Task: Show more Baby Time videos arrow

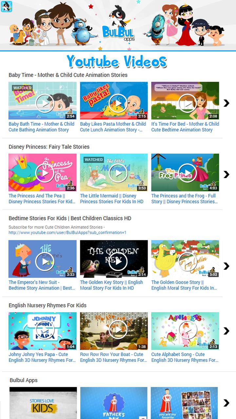Action: click(226, 103)
